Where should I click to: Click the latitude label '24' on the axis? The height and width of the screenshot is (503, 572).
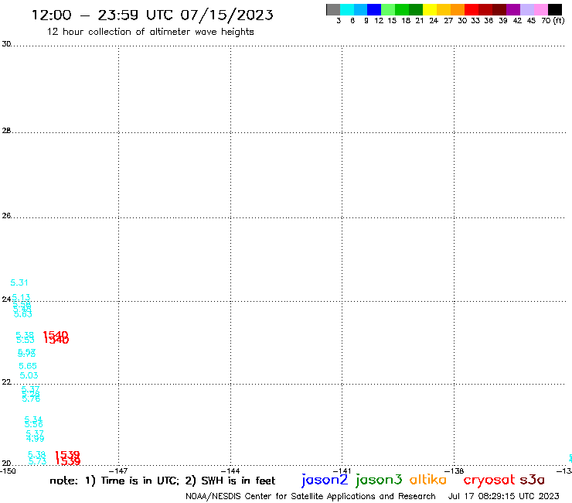(x=6, y=299)
